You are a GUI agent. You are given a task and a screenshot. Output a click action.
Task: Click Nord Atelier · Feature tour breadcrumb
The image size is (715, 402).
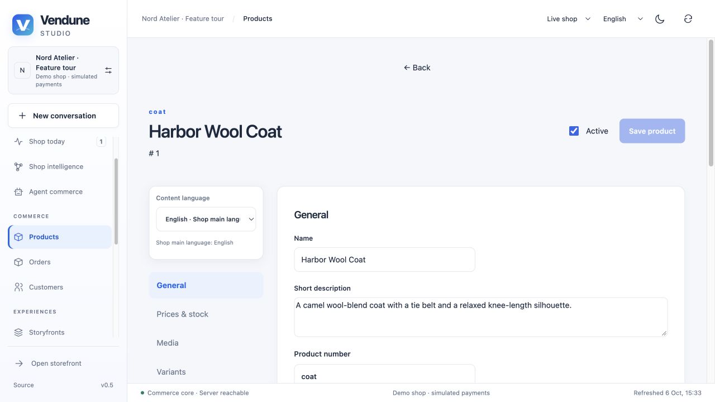click(183, 19)
